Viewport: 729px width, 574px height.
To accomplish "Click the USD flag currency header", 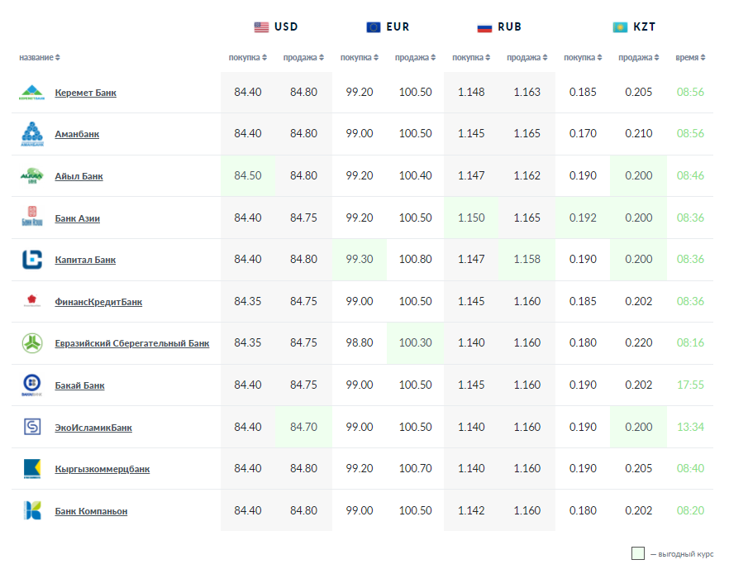I will (275, 27).
